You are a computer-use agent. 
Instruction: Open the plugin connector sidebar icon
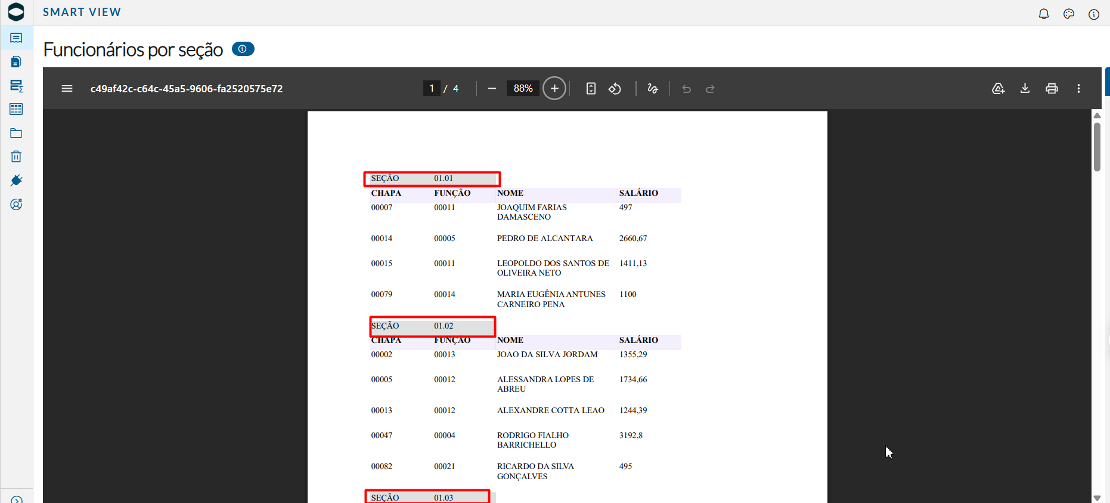pyautogui.click(x=16, y=180)
